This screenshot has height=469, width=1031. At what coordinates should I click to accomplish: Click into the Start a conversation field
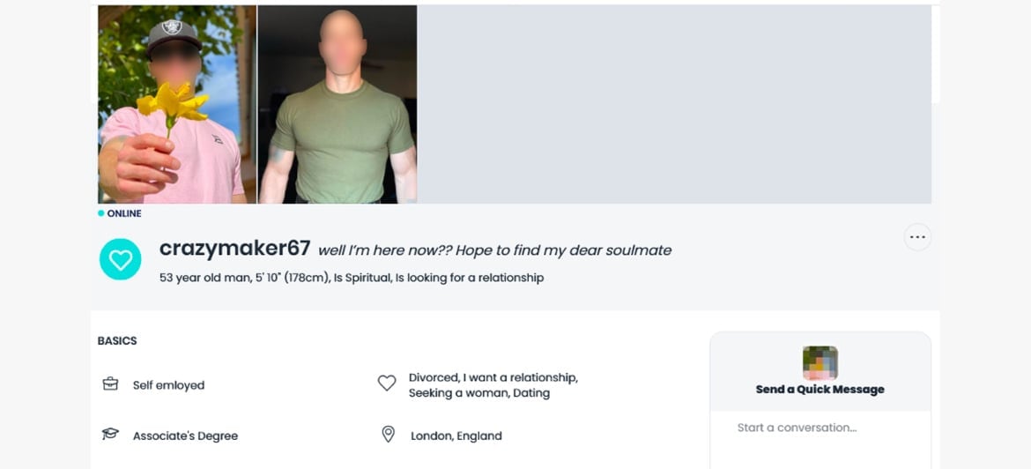point(820,428)
